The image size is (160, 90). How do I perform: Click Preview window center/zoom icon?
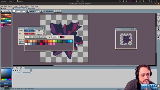point(132,29)
